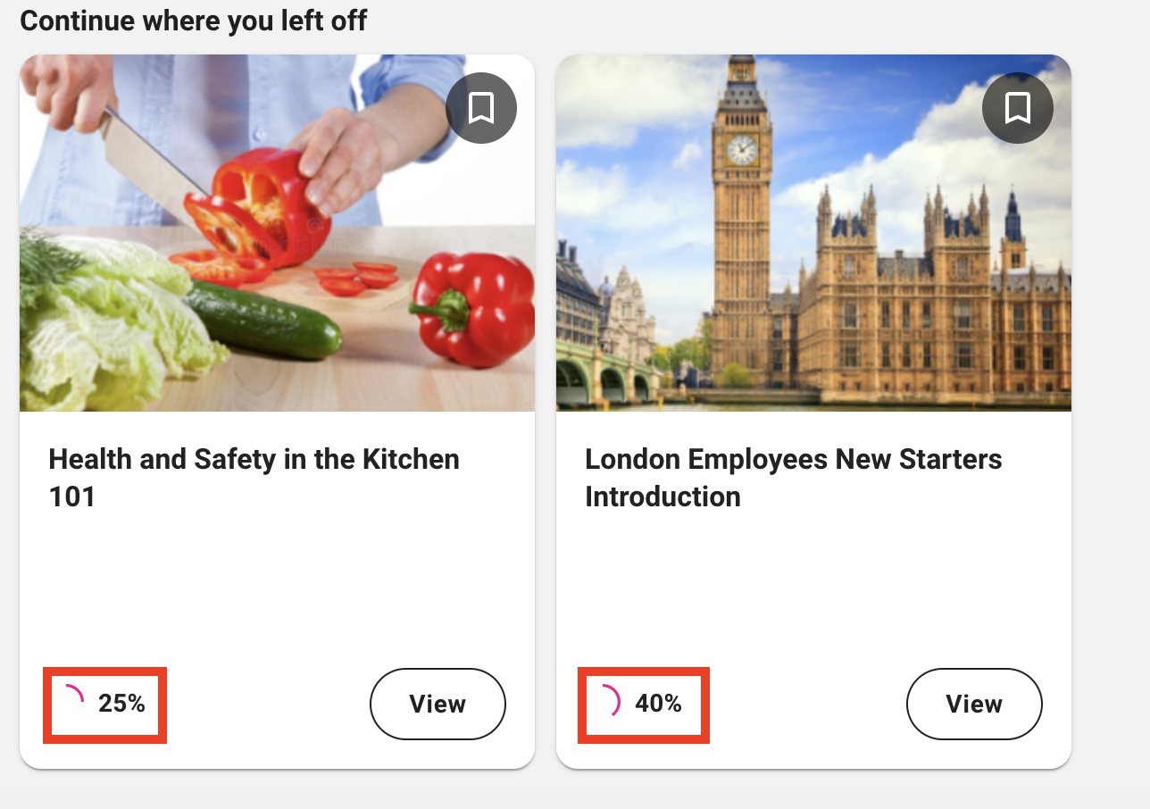Bookmark the London Employees New Starters course
This screenshot has width=1150, height=809.
pyautogui.click(x=1017, y=108)
